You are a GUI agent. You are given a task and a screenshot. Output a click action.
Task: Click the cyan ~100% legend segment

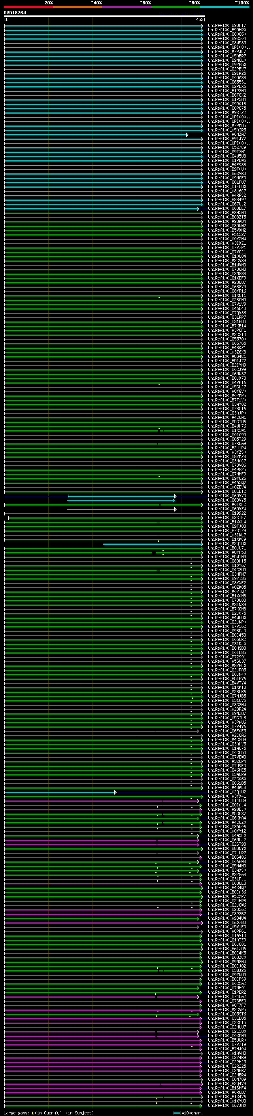[x=225, y=7]
